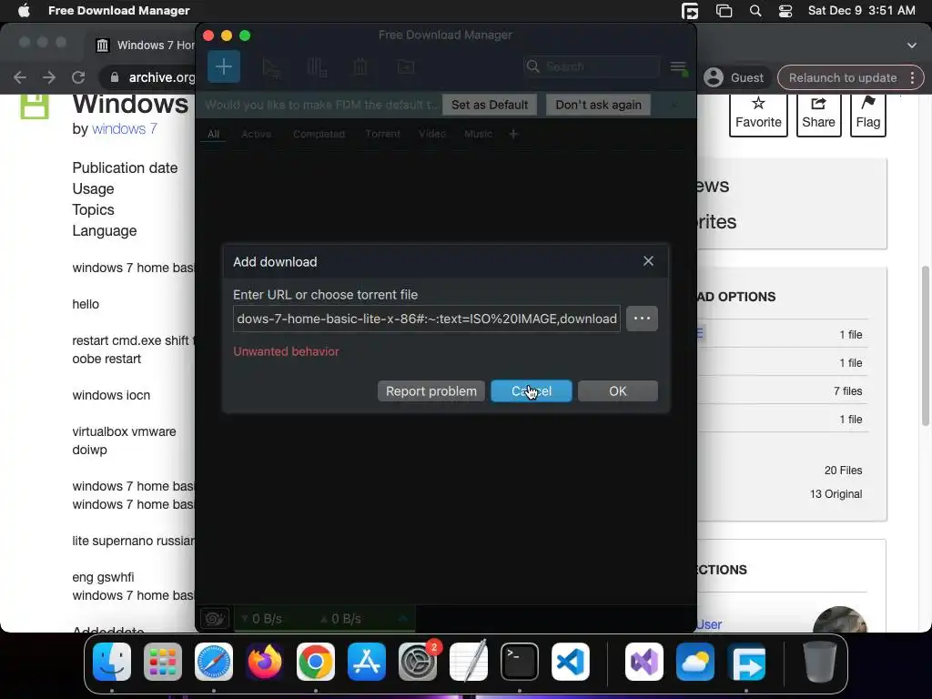Open App Store from the Dock

tap(367, 662)
